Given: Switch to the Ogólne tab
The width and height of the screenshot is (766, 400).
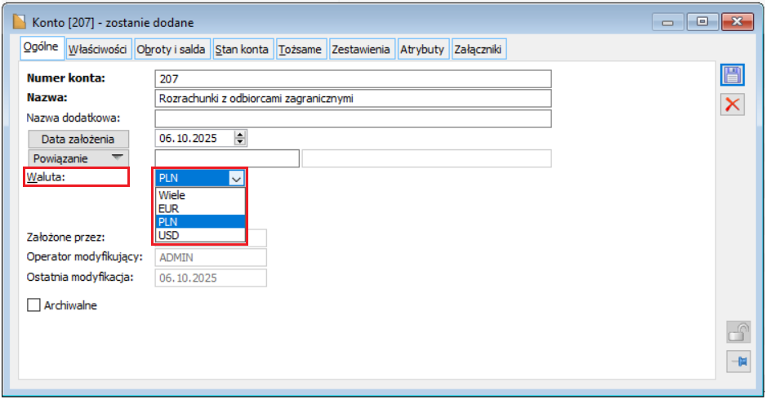Looking at the screenshot, I should pyautogui.click(x=42, y=47).
